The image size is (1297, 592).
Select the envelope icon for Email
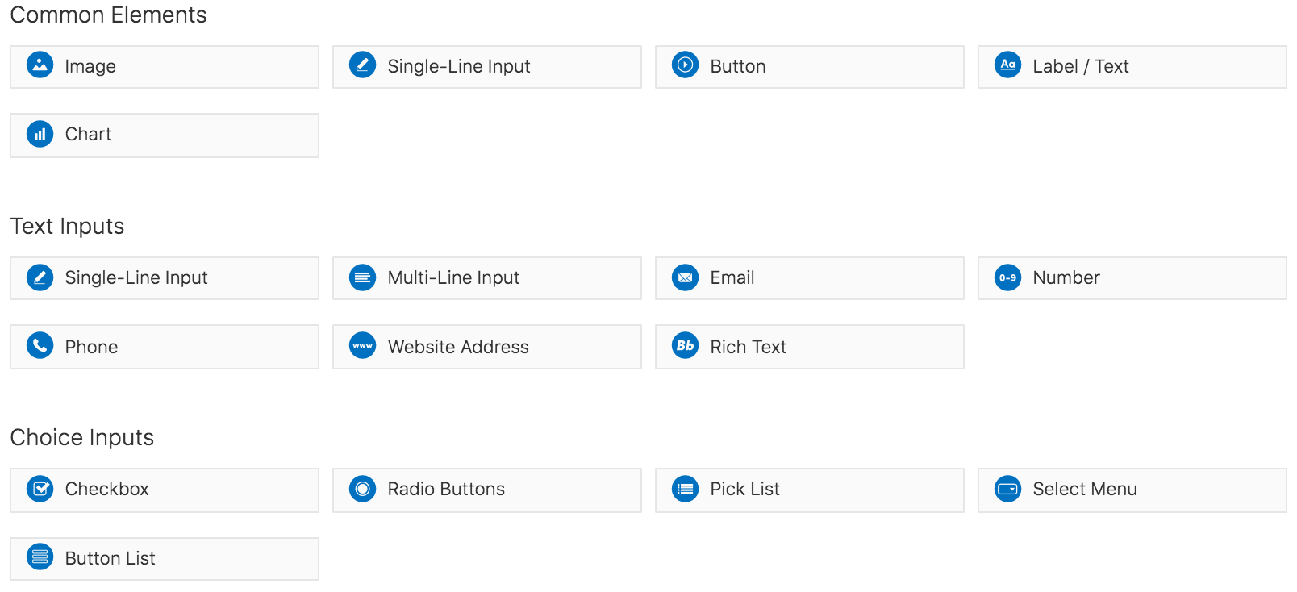click(x=685, y=277)
